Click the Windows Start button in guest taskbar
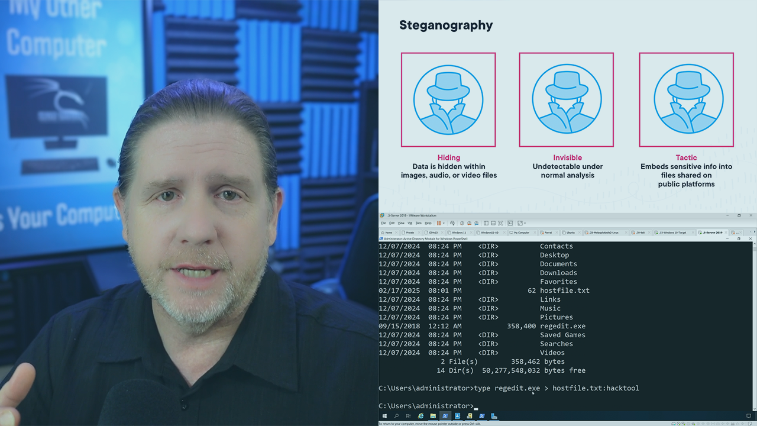This screenshot has width=757, height=426. 384,416
